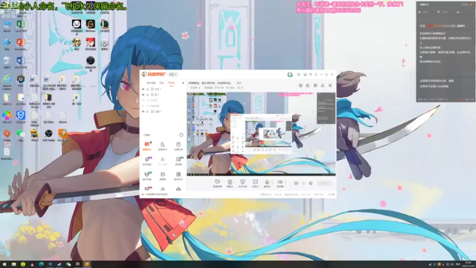476x268 pixels.
Task: Toggle visibility eye of the text source row
Action: click(143, 89)
